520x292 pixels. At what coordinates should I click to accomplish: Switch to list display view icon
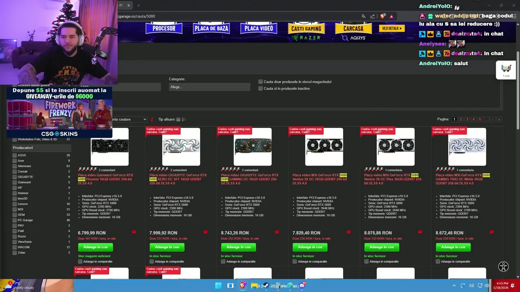[184, 120]
